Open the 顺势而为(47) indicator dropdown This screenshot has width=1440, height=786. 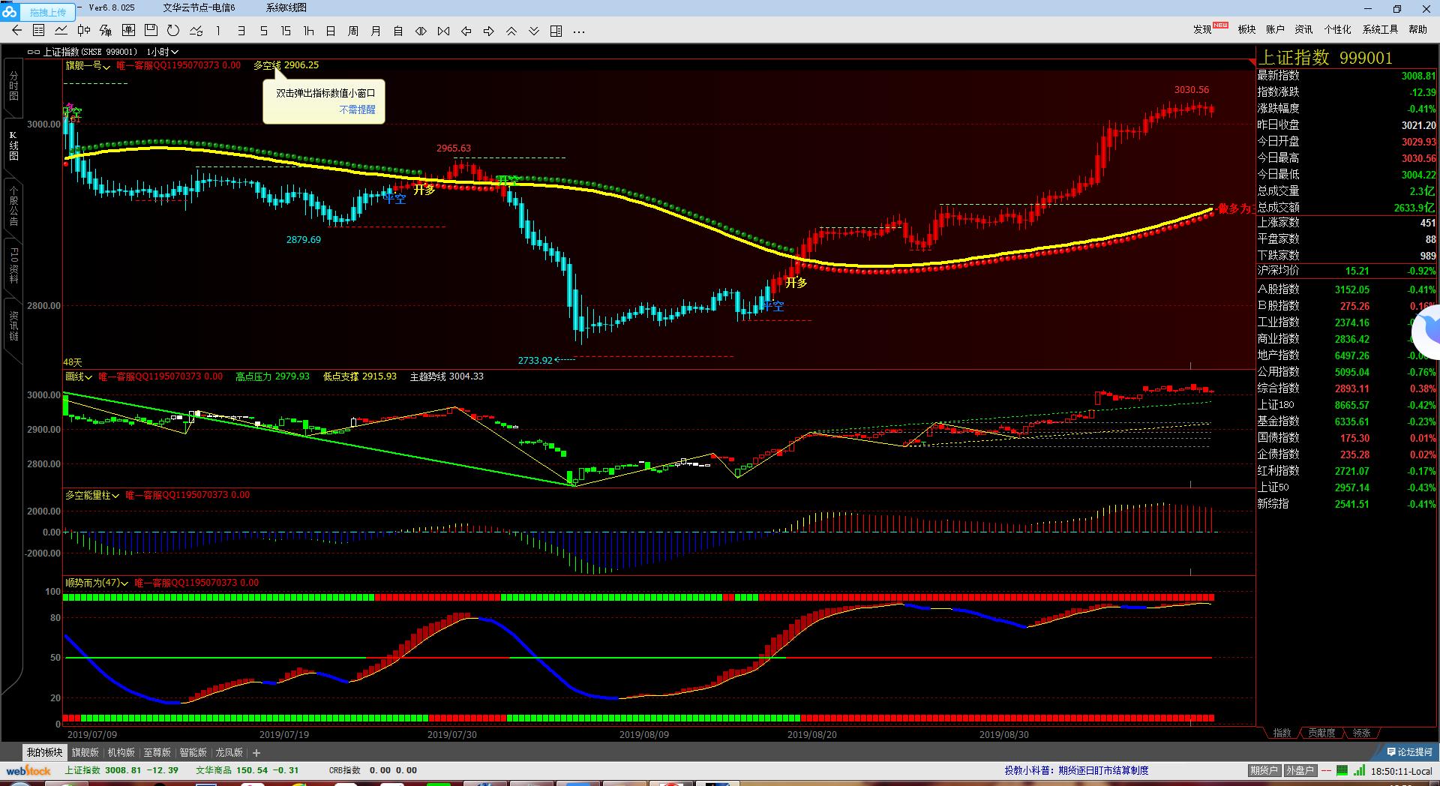point(97,583)
